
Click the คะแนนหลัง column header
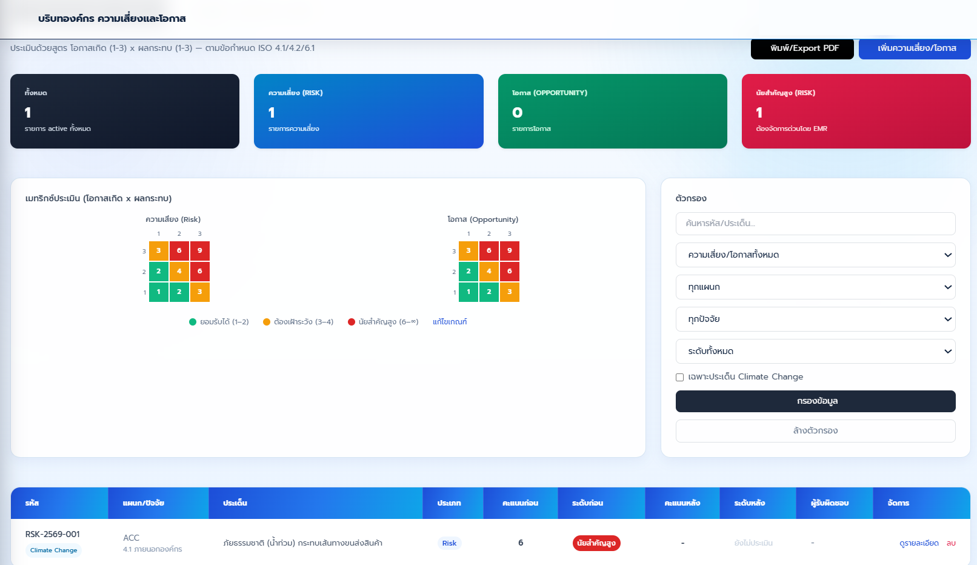click(x=682, y=503)
